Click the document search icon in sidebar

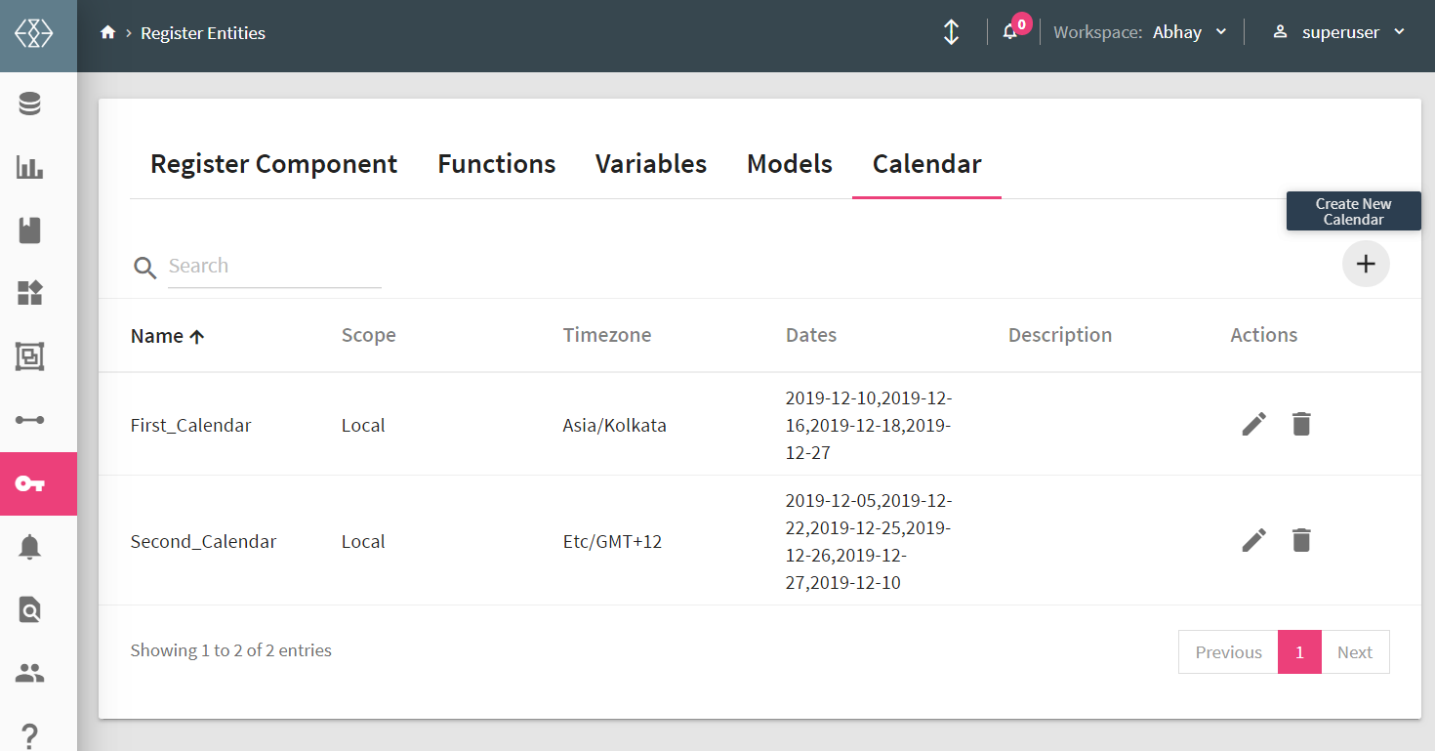tap(28, 609)
